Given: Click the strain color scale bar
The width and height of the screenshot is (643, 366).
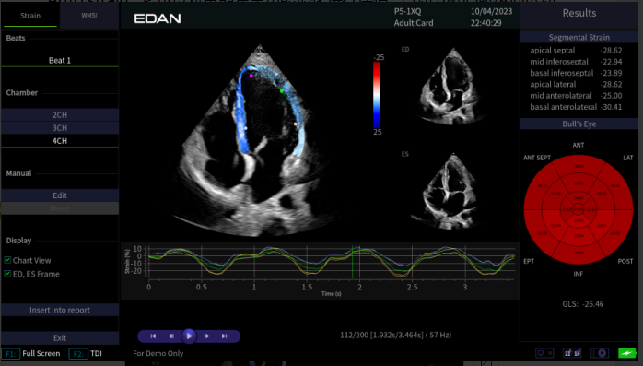Looking at the screenshot, I should click(x=377, y=95).
